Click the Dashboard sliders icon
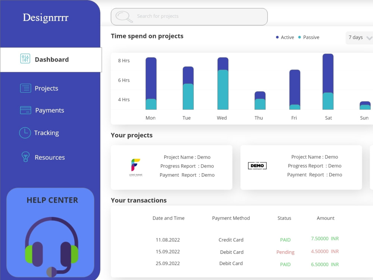373x280 pixels. click(25, 59)
